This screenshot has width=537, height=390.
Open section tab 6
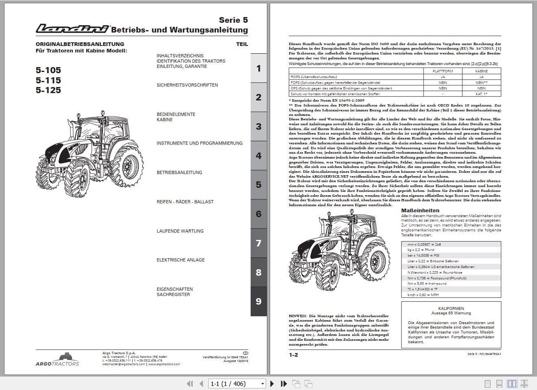coord(258,214)
